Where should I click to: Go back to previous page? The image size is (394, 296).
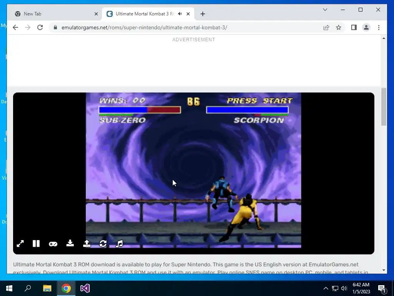15,27
